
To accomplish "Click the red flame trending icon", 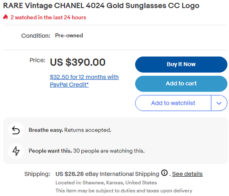I will pyautogui.click(x=5, y=17).
